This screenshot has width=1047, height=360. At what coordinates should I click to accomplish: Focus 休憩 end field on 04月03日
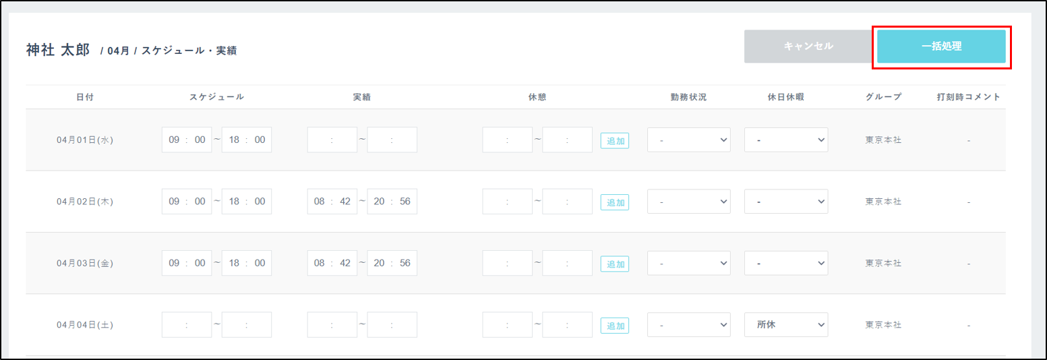tap(568, 263)
